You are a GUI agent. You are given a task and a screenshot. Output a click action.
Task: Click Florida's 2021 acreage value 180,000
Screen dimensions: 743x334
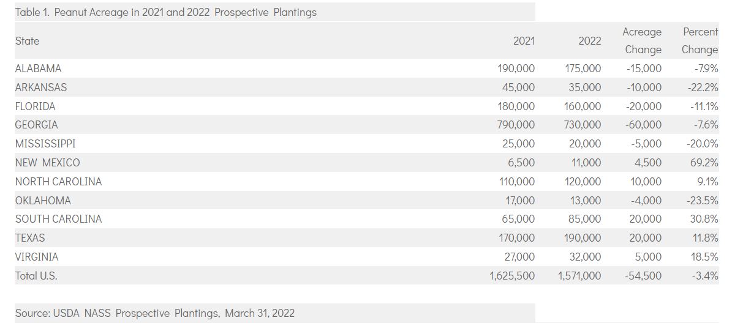516,106
